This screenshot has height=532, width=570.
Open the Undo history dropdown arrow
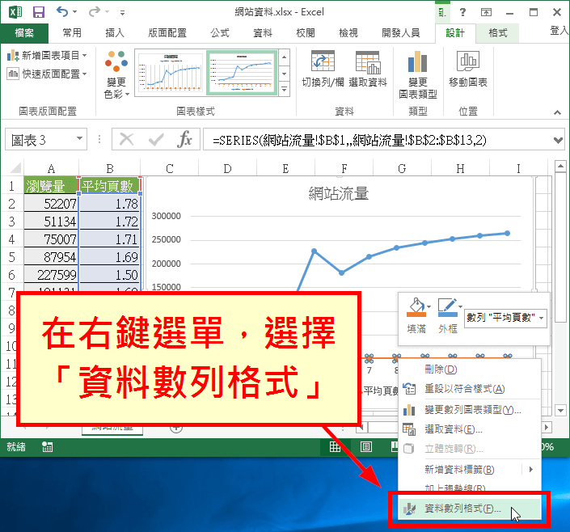75,12
